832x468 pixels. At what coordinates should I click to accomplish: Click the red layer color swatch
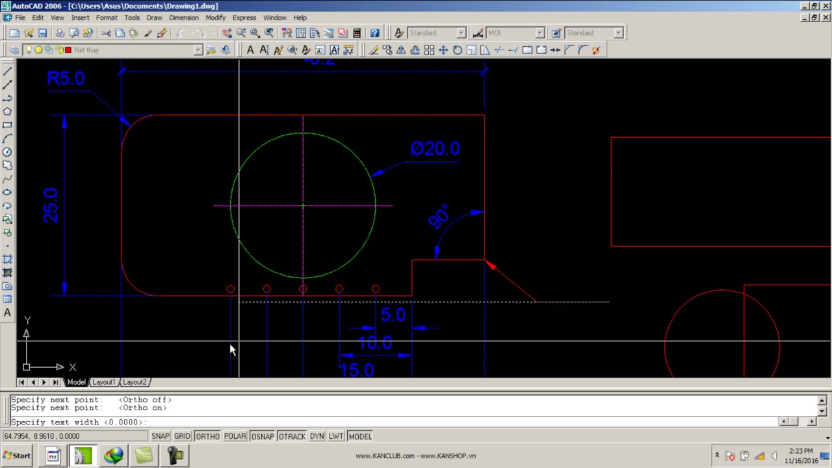point(68,50)
